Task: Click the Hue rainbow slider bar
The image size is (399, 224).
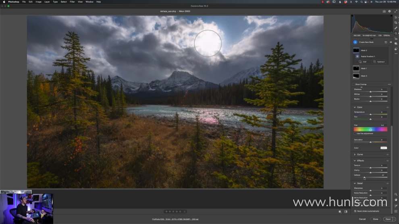Action: coord(370,129)
